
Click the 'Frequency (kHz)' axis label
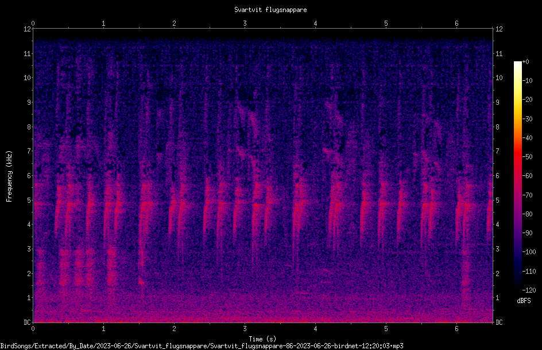point(9,176)
